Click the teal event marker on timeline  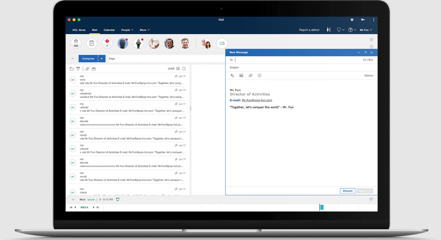tap(322, 207)
